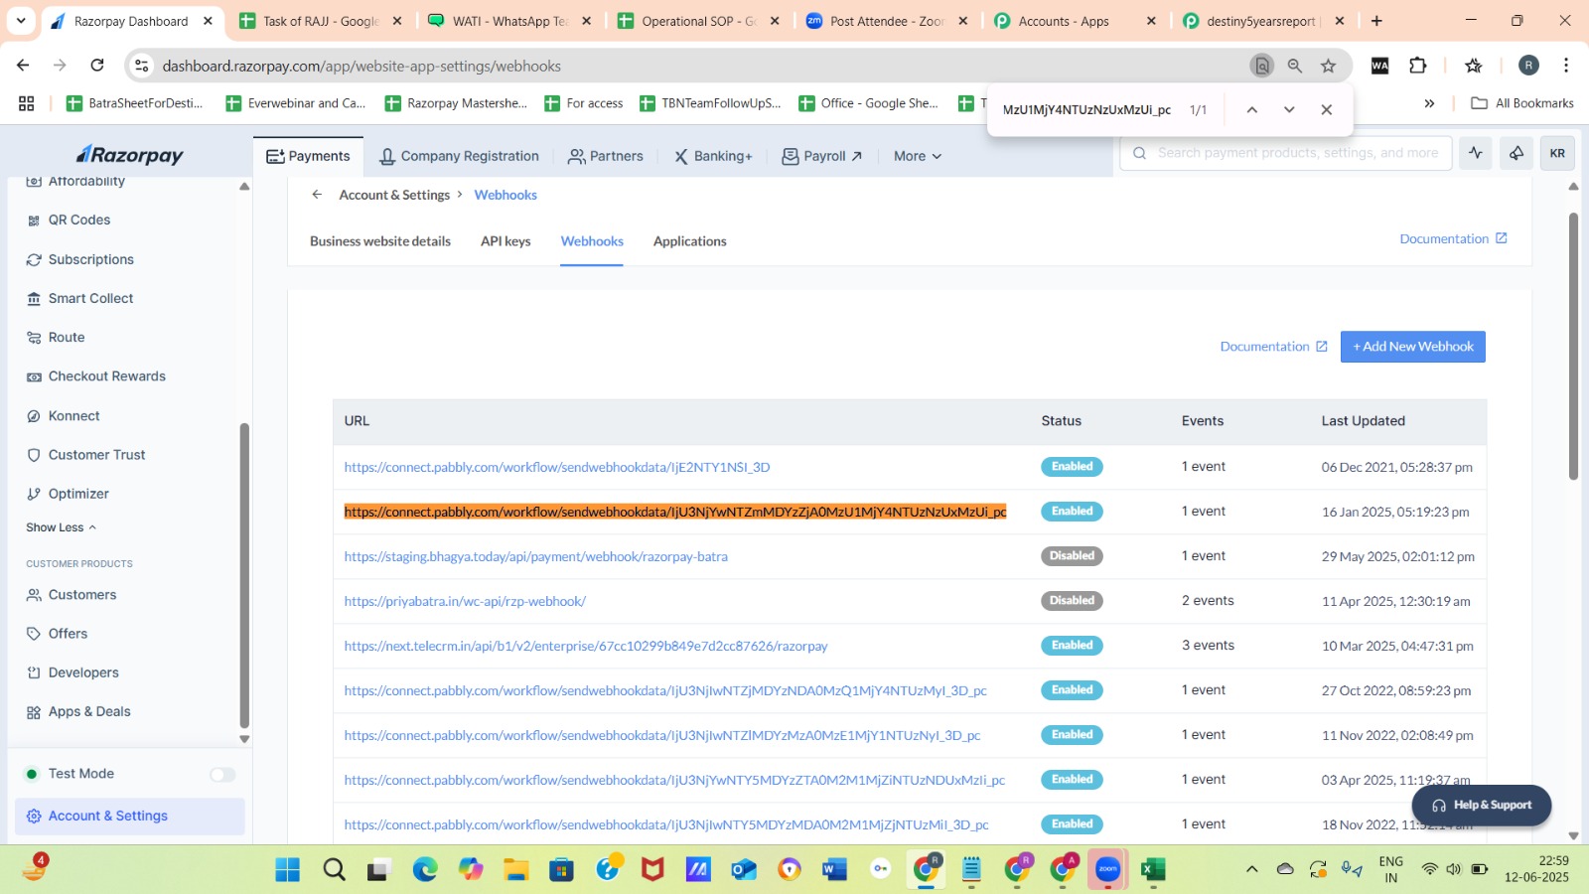Expand the More navigation dropdown
Viewport: 1589px width, 894px height.
point(917,156)
